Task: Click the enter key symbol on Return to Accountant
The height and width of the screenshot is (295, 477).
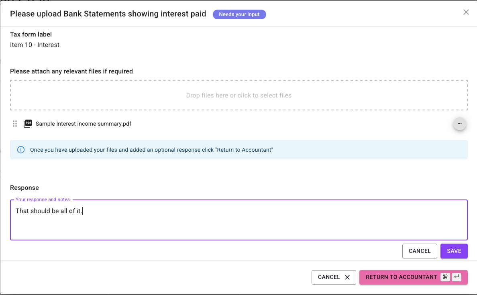Action: point(457,277)
